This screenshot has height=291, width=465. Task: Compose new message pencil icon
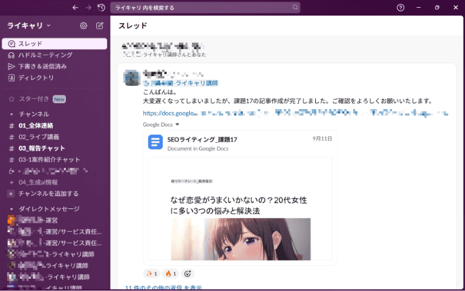click(x=99, y=26)
